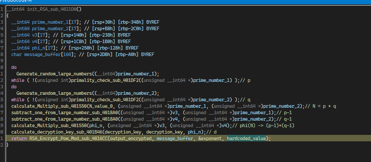Click the phi_n[17] declaration
The width and height of the screenshot is (371, 162).
click(x=45, y=48)
